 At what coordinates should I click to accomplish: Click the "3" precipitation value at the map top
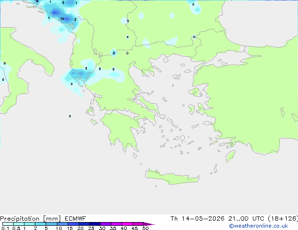click(63, 3)
